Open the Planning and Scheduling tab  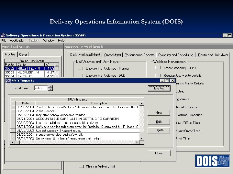(176, 55)
